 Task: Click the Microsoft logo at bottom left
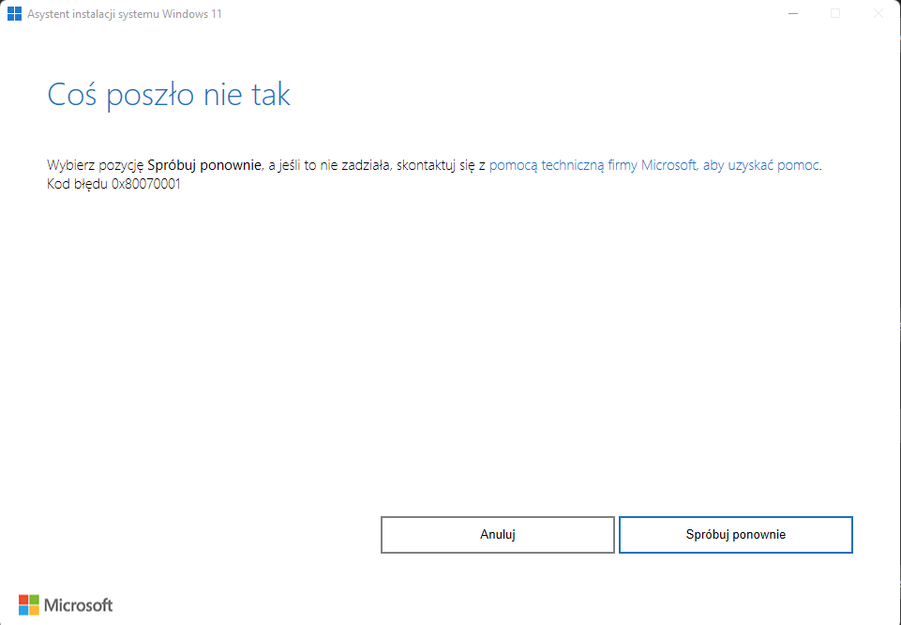click(x=66, y=605)
